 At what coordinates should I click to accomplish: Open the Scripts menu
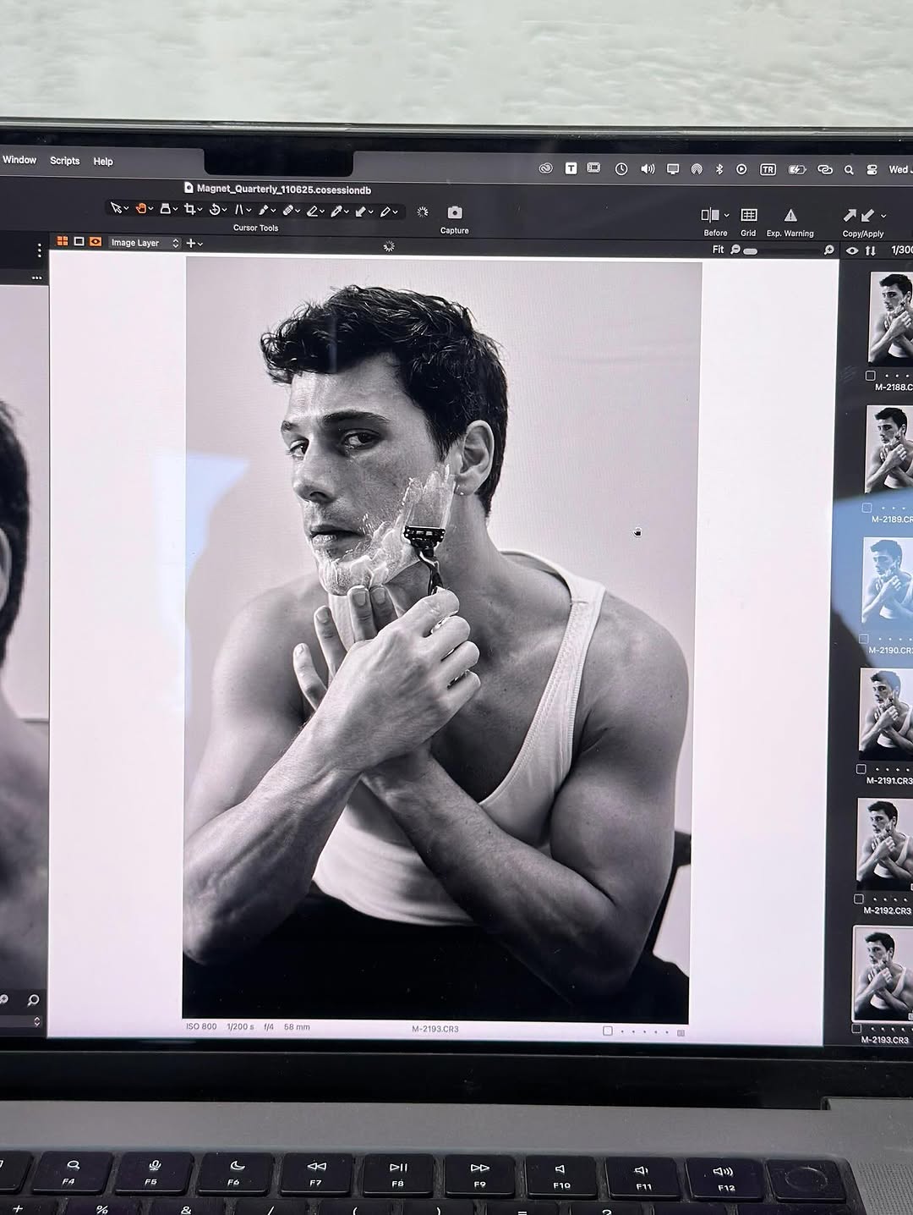click(64, 161)
